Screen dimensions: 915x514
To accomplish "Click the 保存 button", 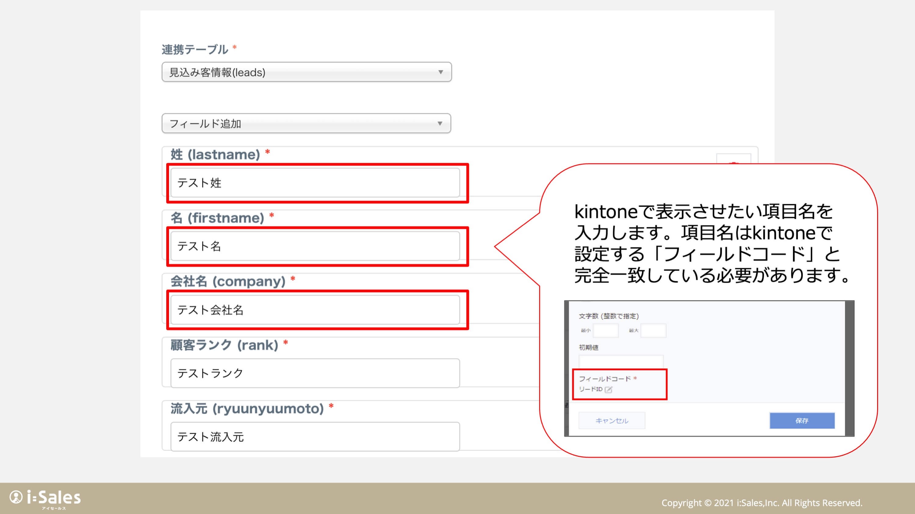I will (x=802, y=420).
